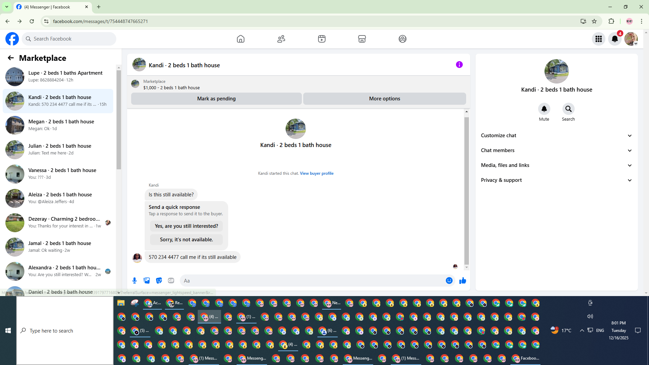Open Windows File Explorer from taskbar
This screenshot has height=365, width=649.
pos(121,303)
